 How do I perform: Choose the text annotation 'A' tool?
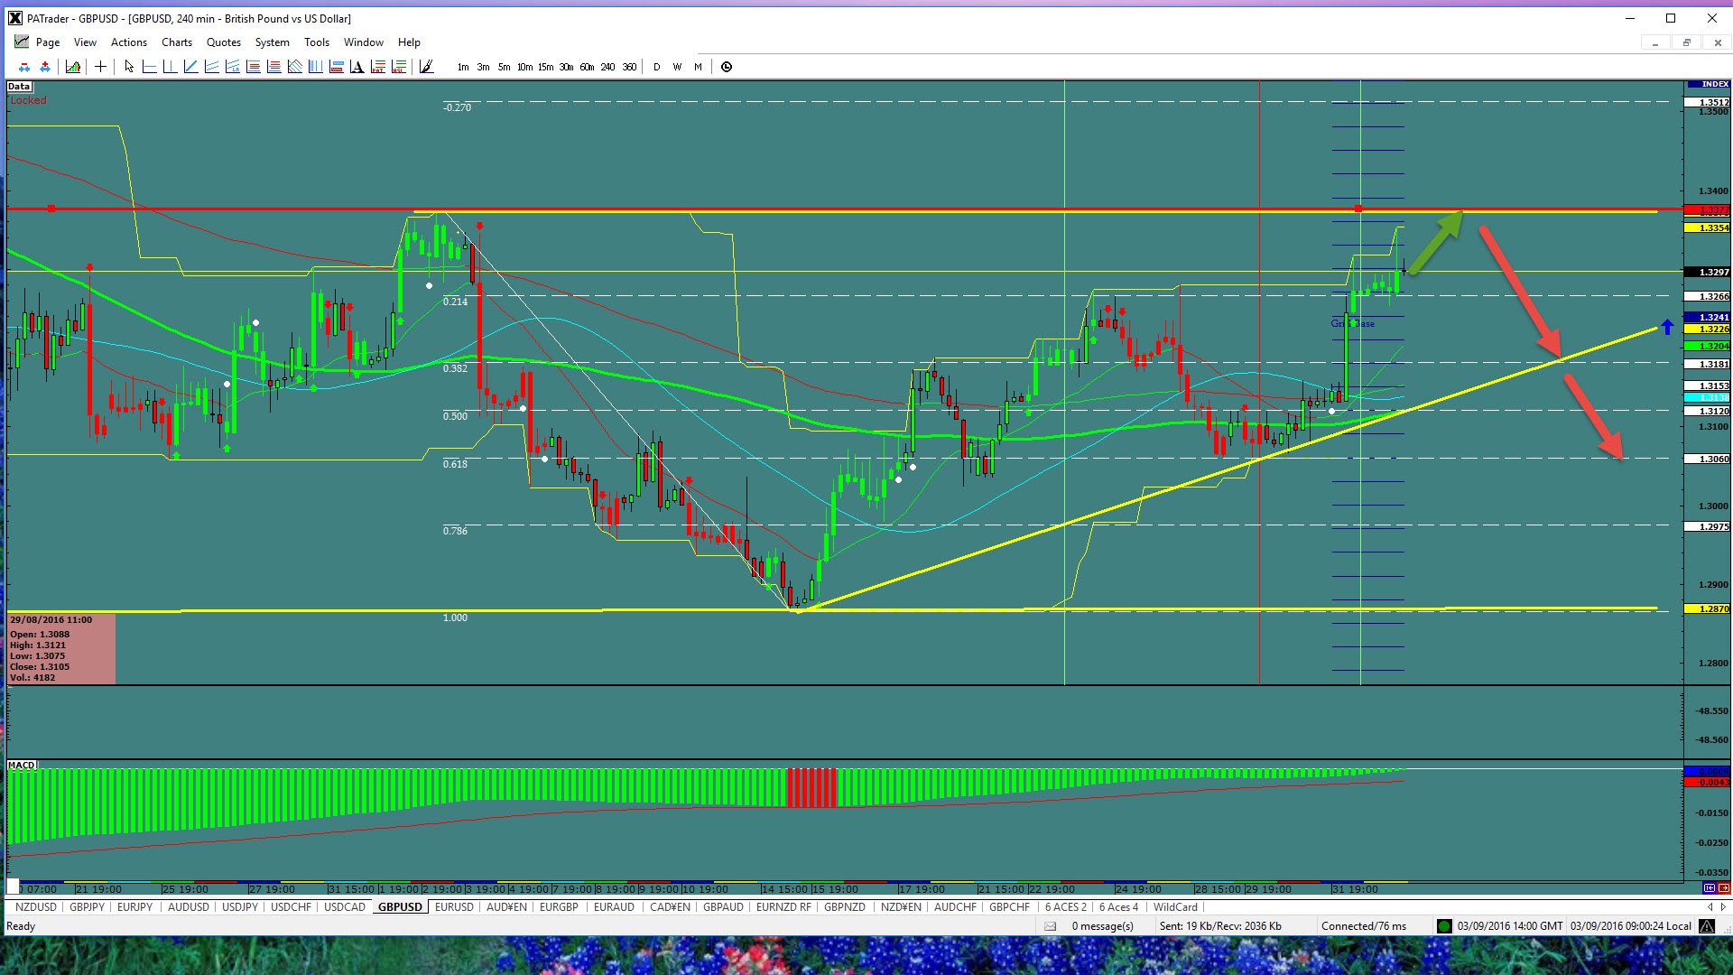coord(357,66)
